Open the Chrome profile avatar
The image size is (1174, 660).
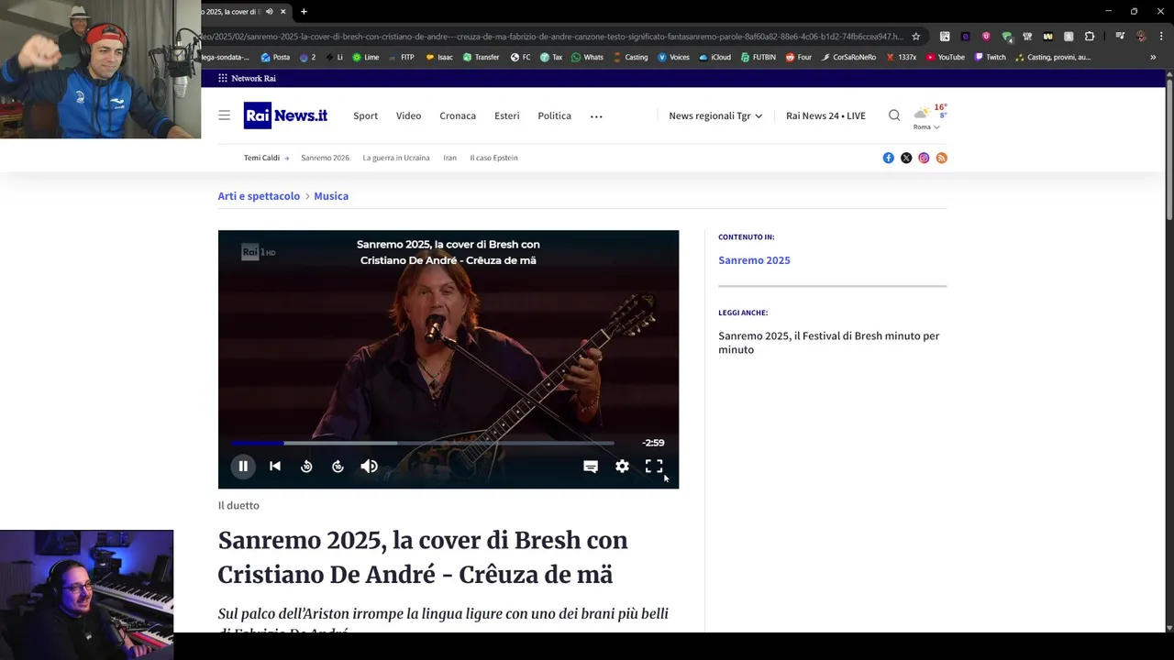coord(1141,37)
